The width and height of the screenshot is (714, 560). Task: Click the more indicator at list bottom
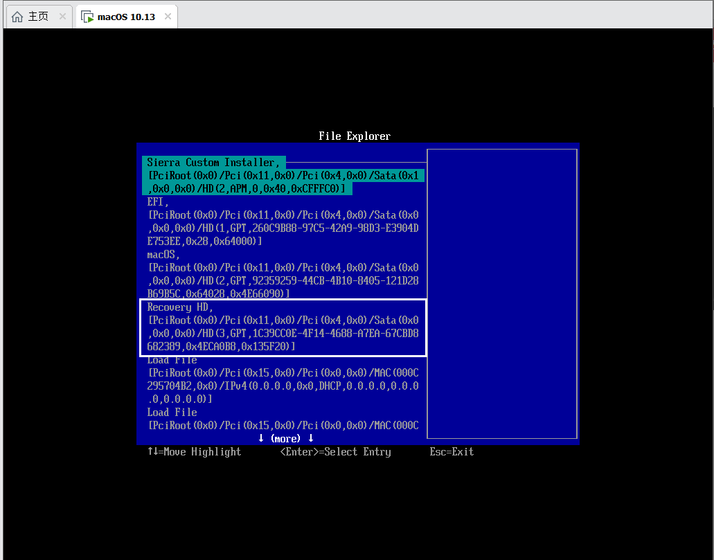(285, 438)
